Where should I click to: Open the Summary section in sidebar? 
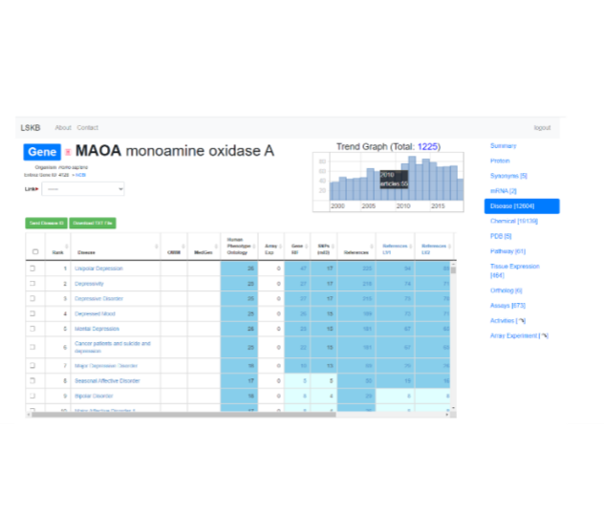coord(503,145)
